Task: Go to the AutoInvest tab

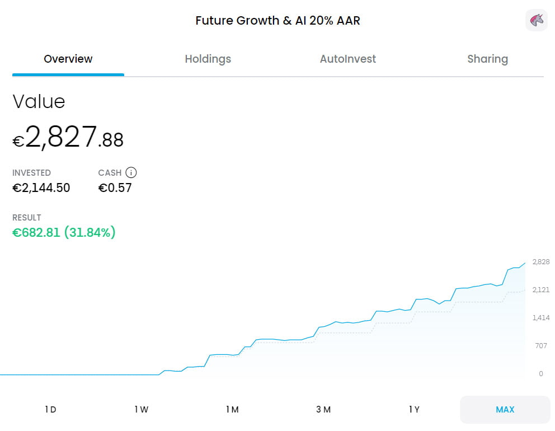Action: click(347, 59)
